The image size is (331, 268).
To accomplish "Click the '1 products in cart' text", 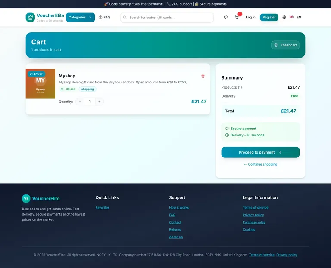I will [x=46, y=50].
